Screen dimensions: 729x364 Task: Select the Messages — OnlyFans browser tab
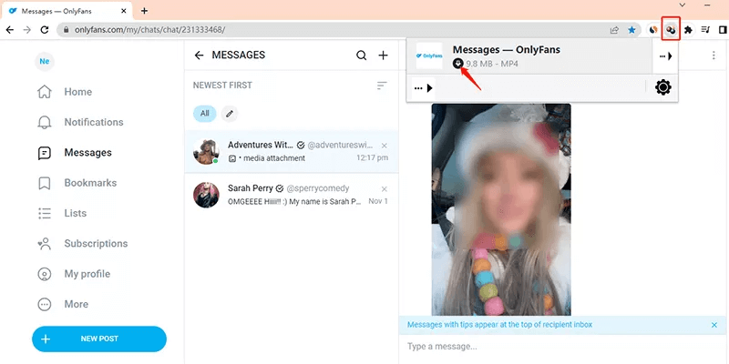67,11
